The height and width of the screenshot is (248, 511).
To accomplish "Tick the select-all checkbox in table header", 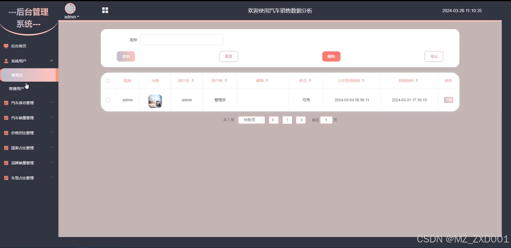I will 108,81.
